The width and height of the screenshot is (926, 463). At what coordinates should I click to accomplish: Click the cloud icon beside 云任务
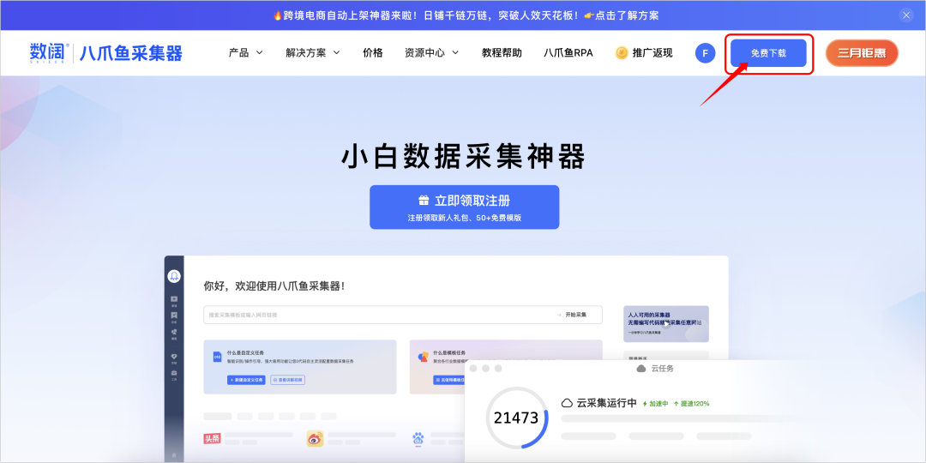pyautogui.click(x=640, y=369)
